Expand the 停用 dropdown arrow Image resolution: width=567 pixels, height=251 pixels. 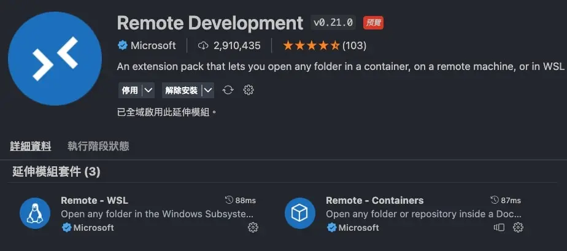click(148, 90)
